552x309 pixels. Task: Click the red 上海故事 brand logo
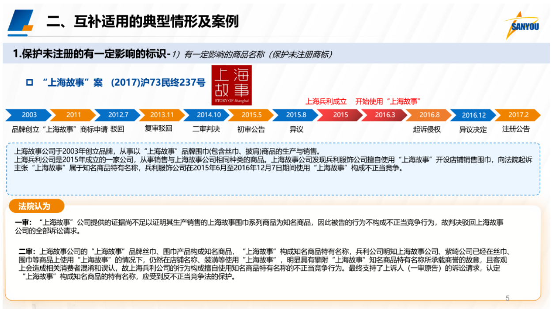pyautogui.click(x=231, y=85)
